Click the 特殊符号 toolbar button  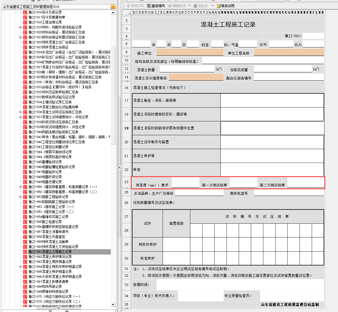135,6
